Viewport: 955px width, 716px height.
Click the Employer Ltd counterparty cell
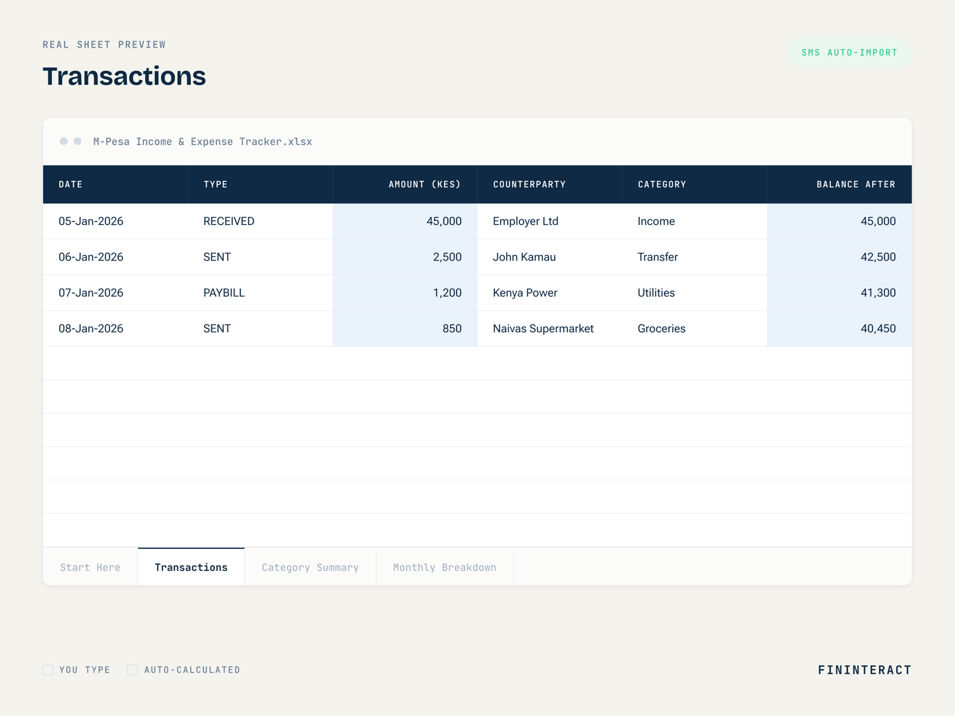[x=550, y=221]
